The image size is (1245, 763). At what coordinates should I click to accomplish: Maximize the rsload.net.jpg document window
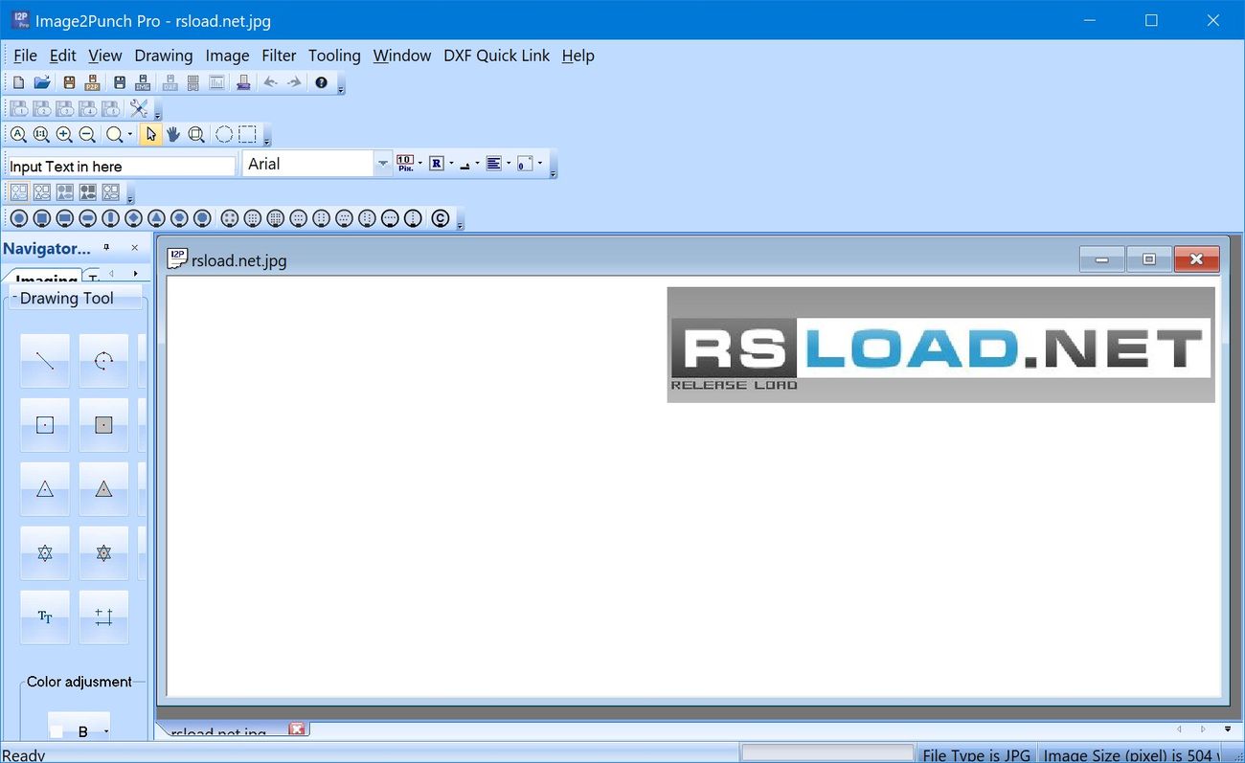pyautogui.click(x=1149, y=259)
